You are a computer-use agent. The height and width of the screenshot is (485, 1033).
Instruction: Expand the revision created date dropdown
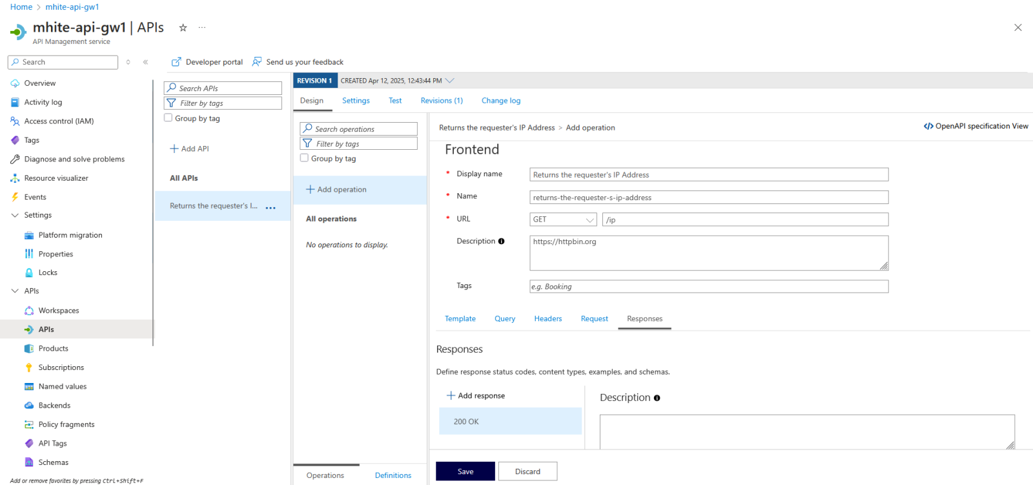pos(450,81)
